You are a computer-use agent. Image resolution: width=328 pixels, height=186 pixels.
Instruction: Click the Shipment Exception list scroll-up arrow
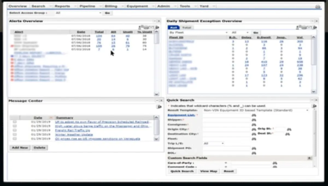point(314,38)
